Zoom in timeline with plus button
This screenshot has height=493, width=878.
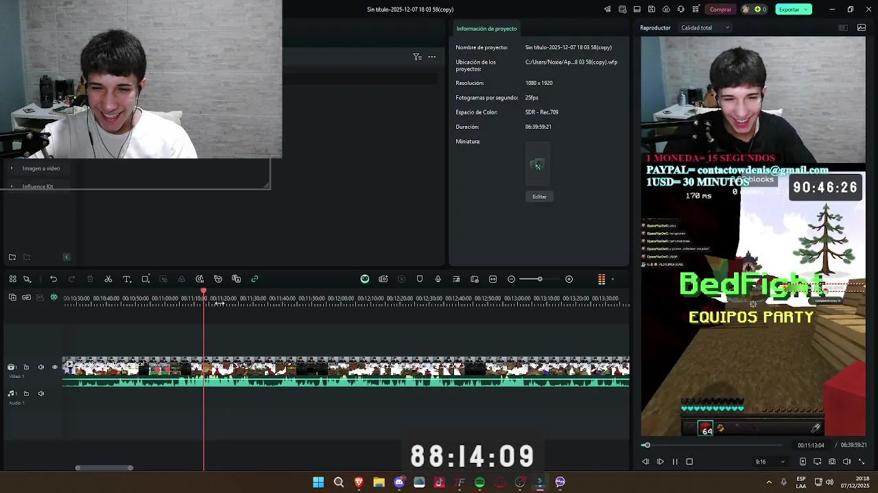coord(569,279)
